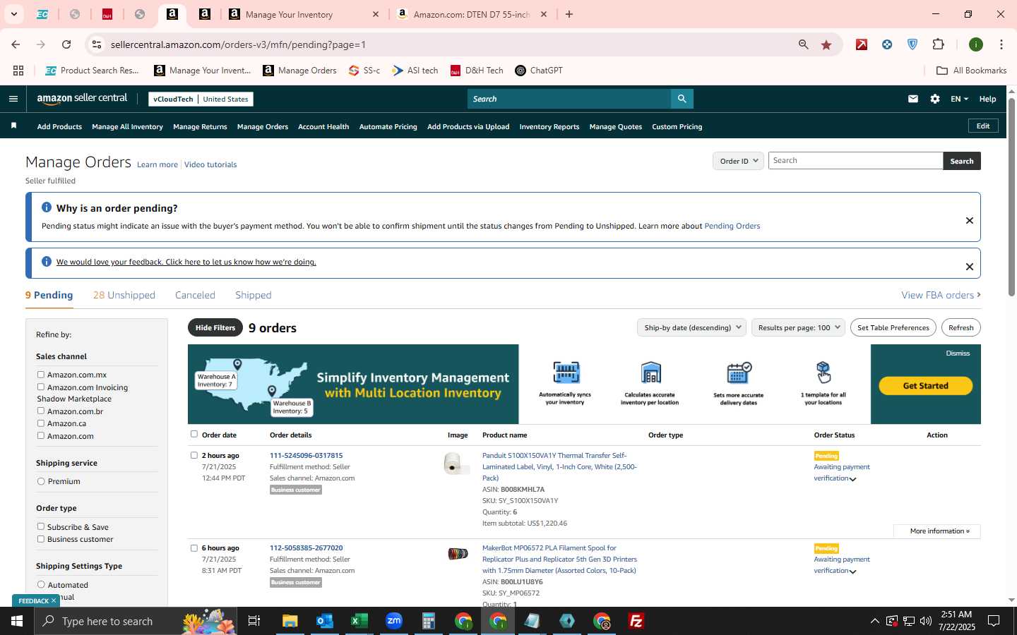The image size is (1017, 635).
Task: Click the bookmark flag icon in nav bar
Action: click(13, 126)
